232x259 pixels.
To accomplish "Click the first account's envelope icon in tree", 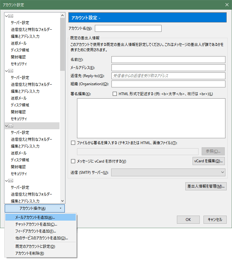I will (11, 16).
